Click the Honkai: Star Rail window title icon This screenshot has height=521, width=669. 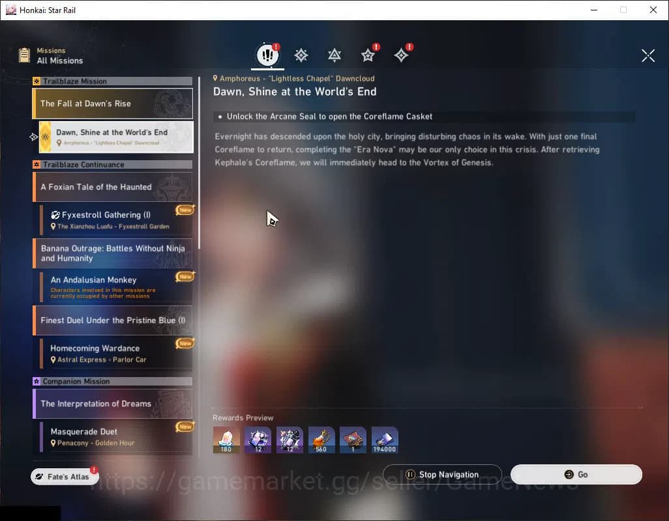[x=10, y=10]
